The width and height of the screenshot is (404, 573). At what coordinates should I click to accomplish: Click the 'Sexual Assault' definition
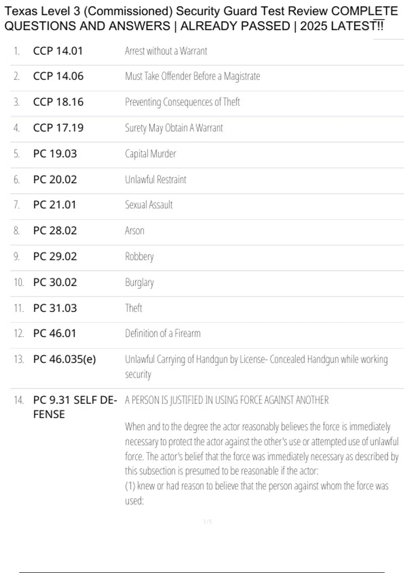149,205
